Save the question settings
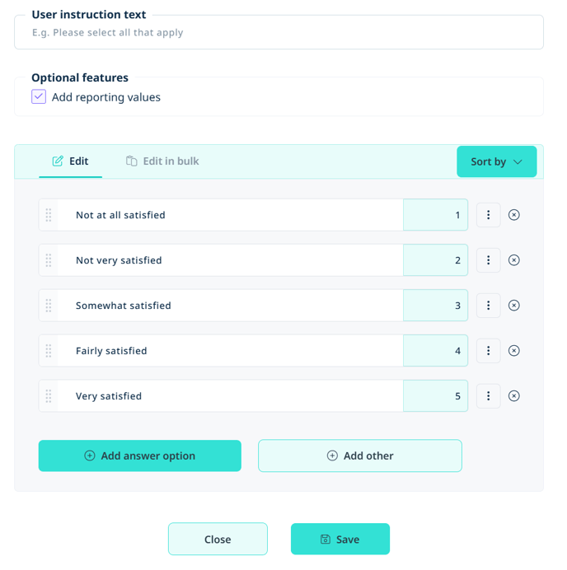Image resolution: width=567 pixels, height=570 pixels. 340,539
